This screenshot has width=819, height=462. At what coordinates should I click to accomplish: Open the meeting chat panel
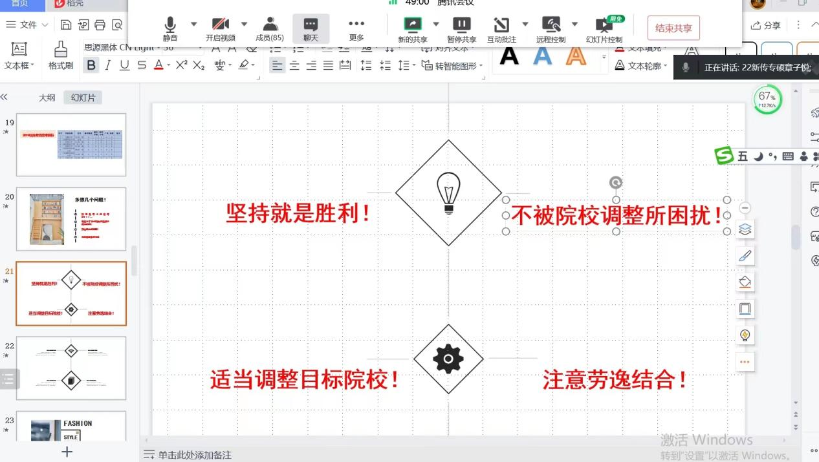click(311, 29)
